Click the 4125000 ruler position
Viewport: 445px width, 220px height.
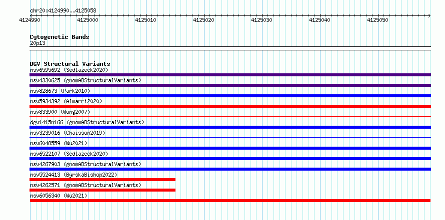point(87,20)
